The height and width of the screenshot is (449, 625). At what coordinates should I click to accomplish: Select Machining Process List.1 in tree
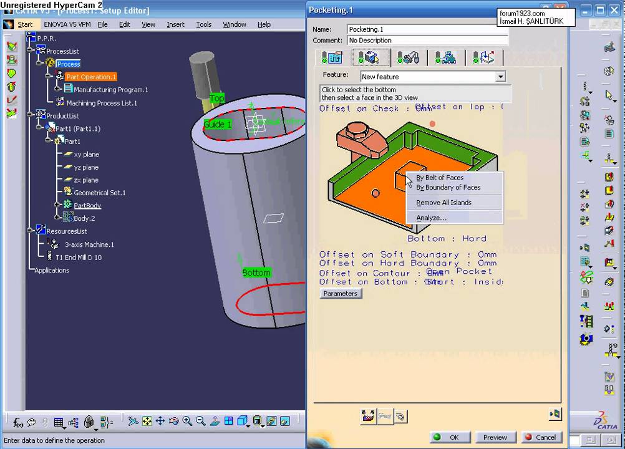(102, 103)
